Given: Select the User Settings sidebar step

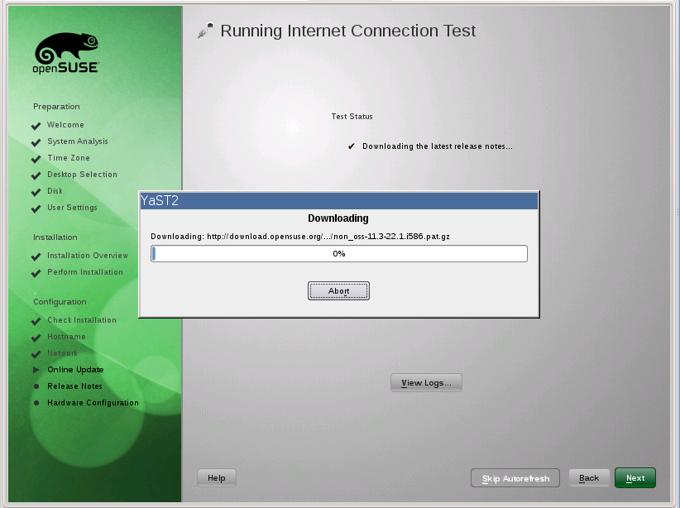Looking at the screenshot, I should [72, 208].
